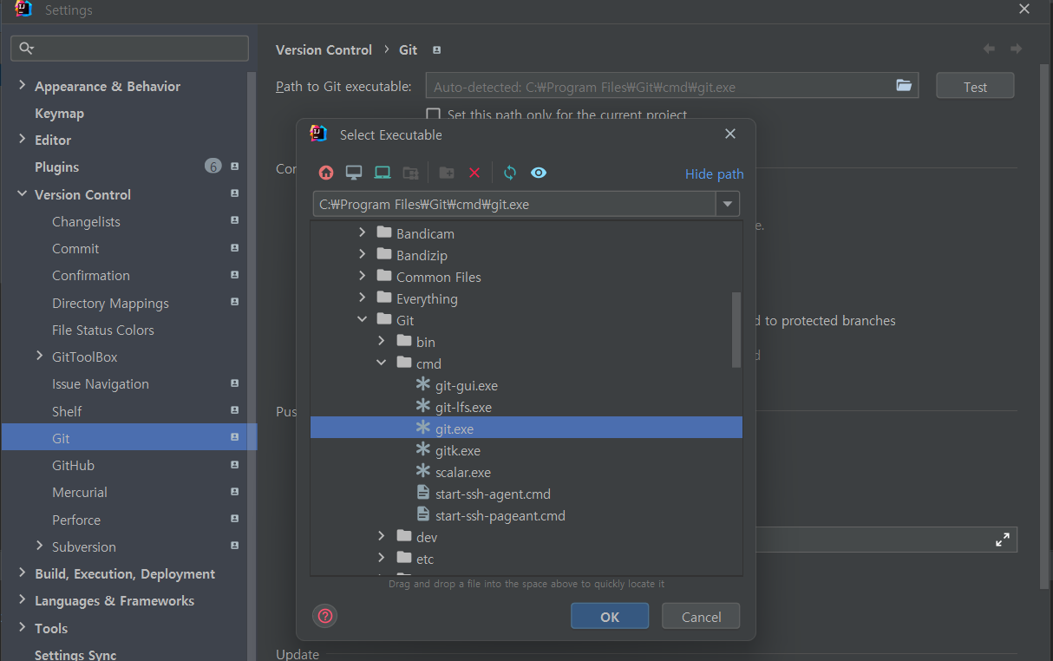Expand the bin folder under Git
This screenshot has height=661, width=1053.
coord(382,342)
